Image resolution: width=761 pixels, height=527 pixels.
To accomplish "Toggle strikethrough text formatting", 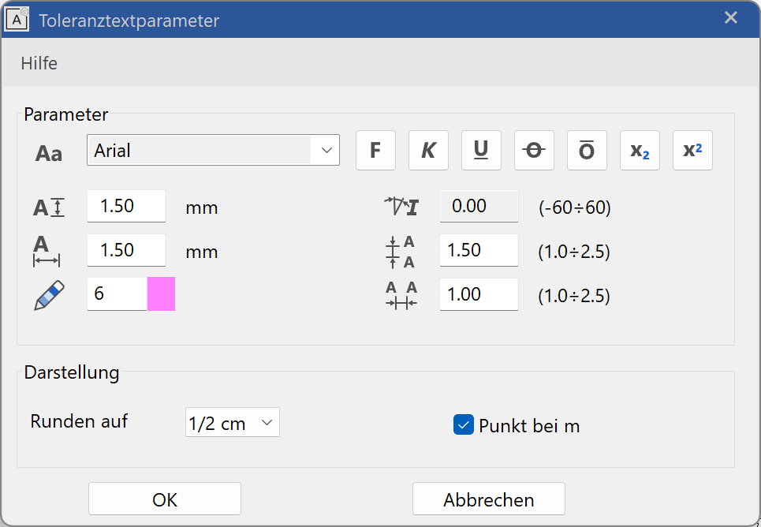I will click(534, 151).
